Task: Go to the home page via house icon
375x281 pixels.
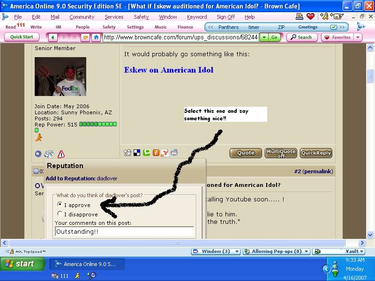Action: [x=96, y=37]
